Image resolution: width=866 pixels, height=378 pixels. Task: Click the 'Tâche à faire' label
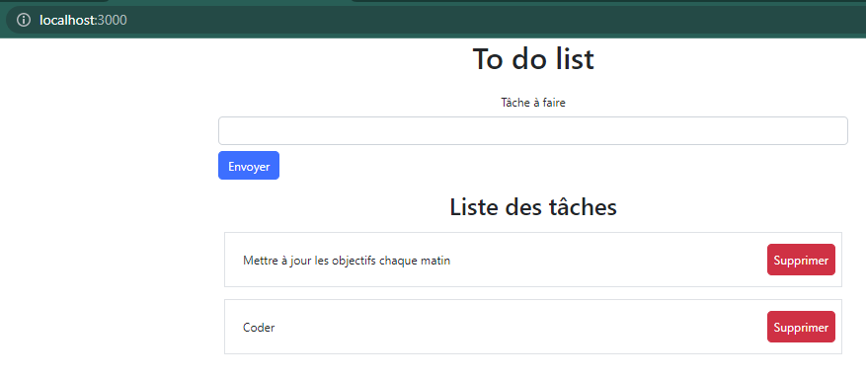coord(533,103)
